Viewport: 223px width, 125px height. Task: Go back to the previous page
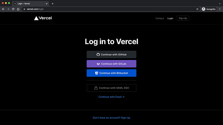(3, 9)
